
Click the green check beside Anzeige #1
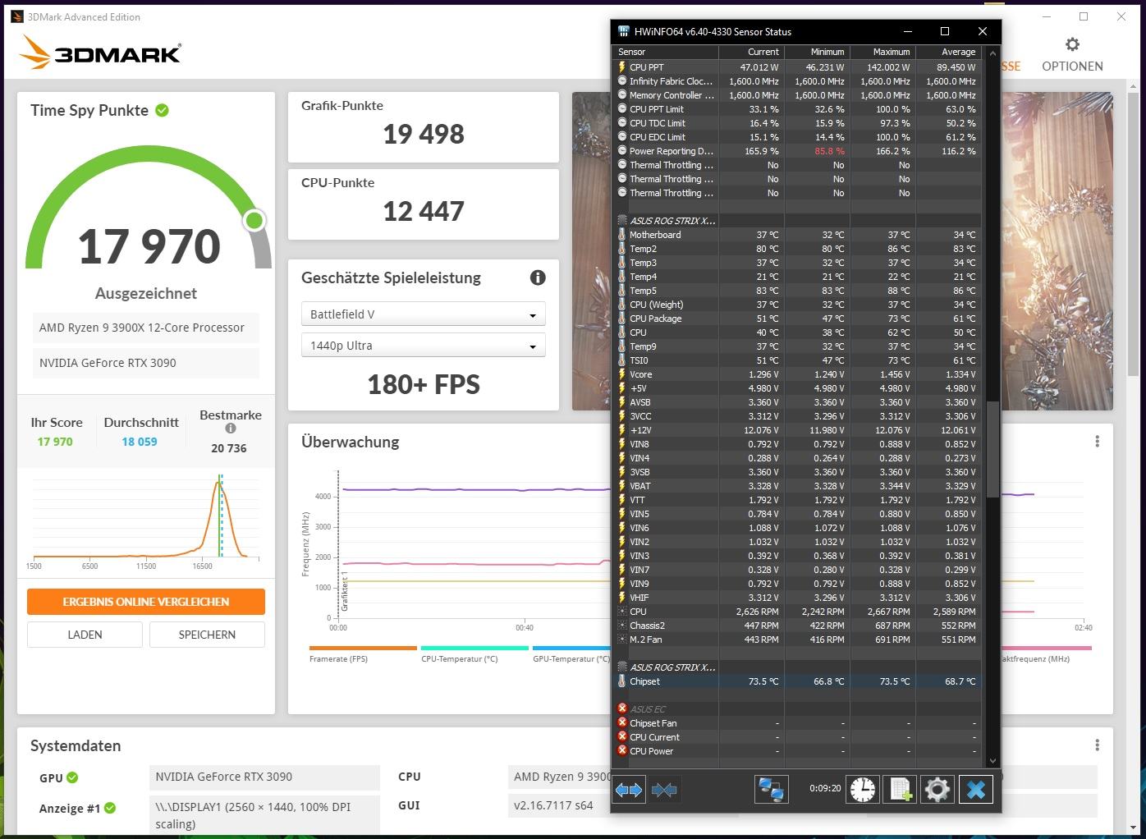pyautogui.click(x=110, y=808)
